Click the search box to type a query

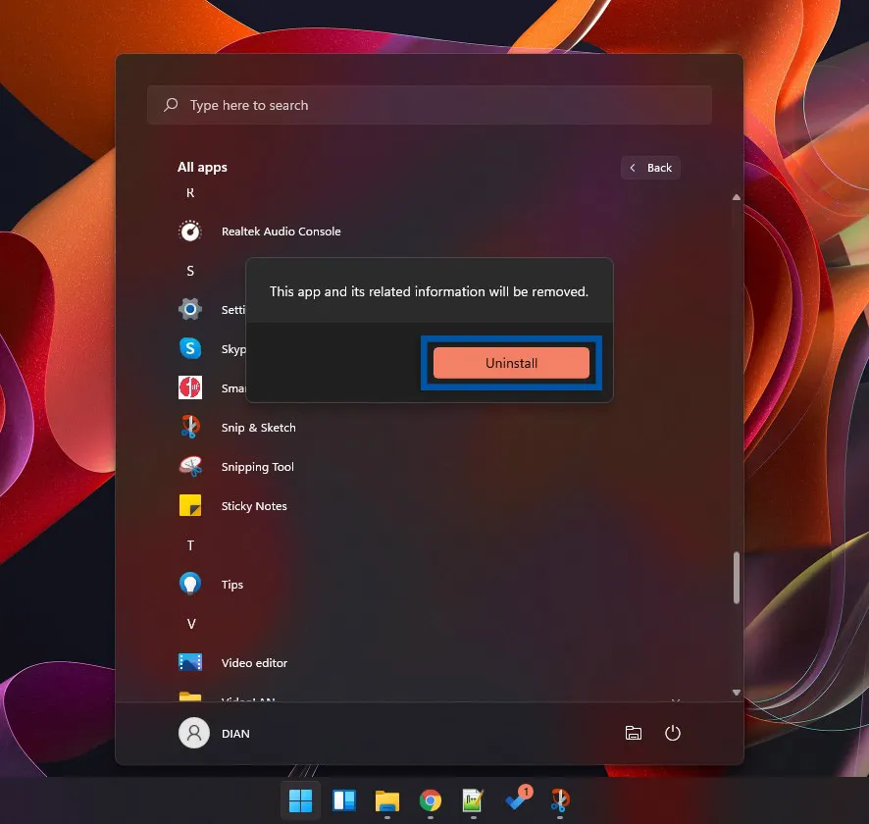coord(430,104)
